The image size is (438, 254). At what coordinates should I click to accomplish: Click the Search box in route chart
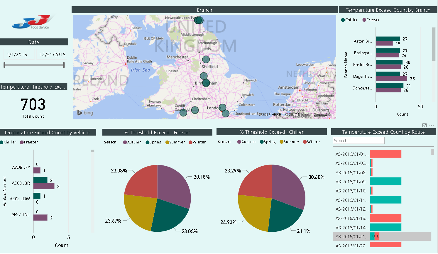358,140
